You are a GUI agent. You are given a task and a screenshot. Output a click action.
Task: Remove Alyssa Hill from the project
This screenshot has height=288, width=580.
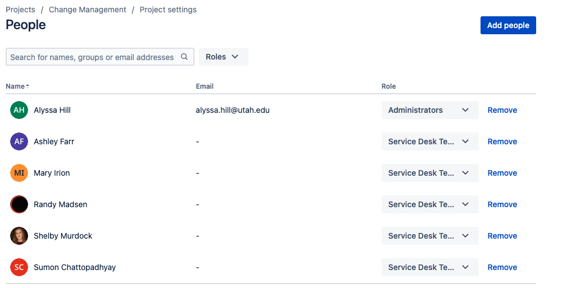tap(502, 110)
